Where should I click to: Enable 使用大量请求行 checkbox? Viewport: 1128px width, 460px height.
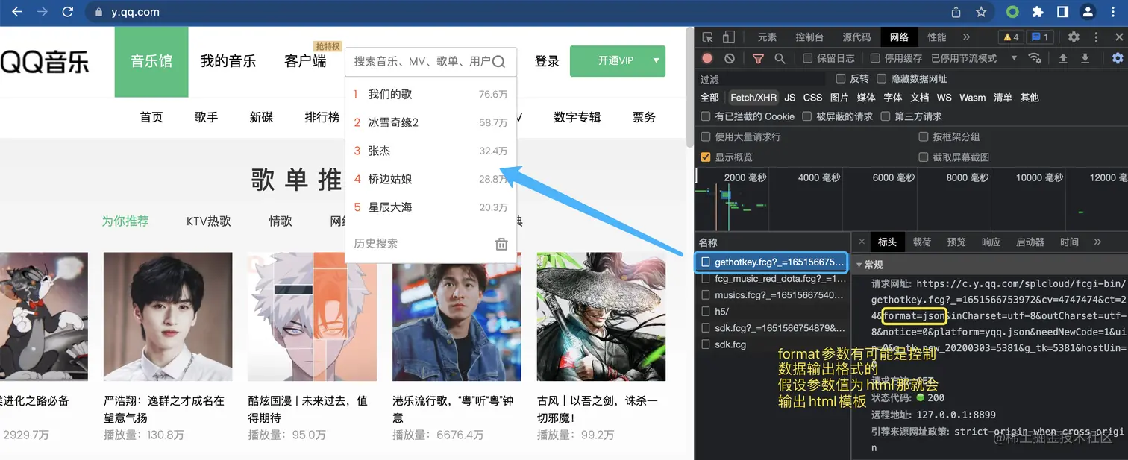click(x=706, y=136)
